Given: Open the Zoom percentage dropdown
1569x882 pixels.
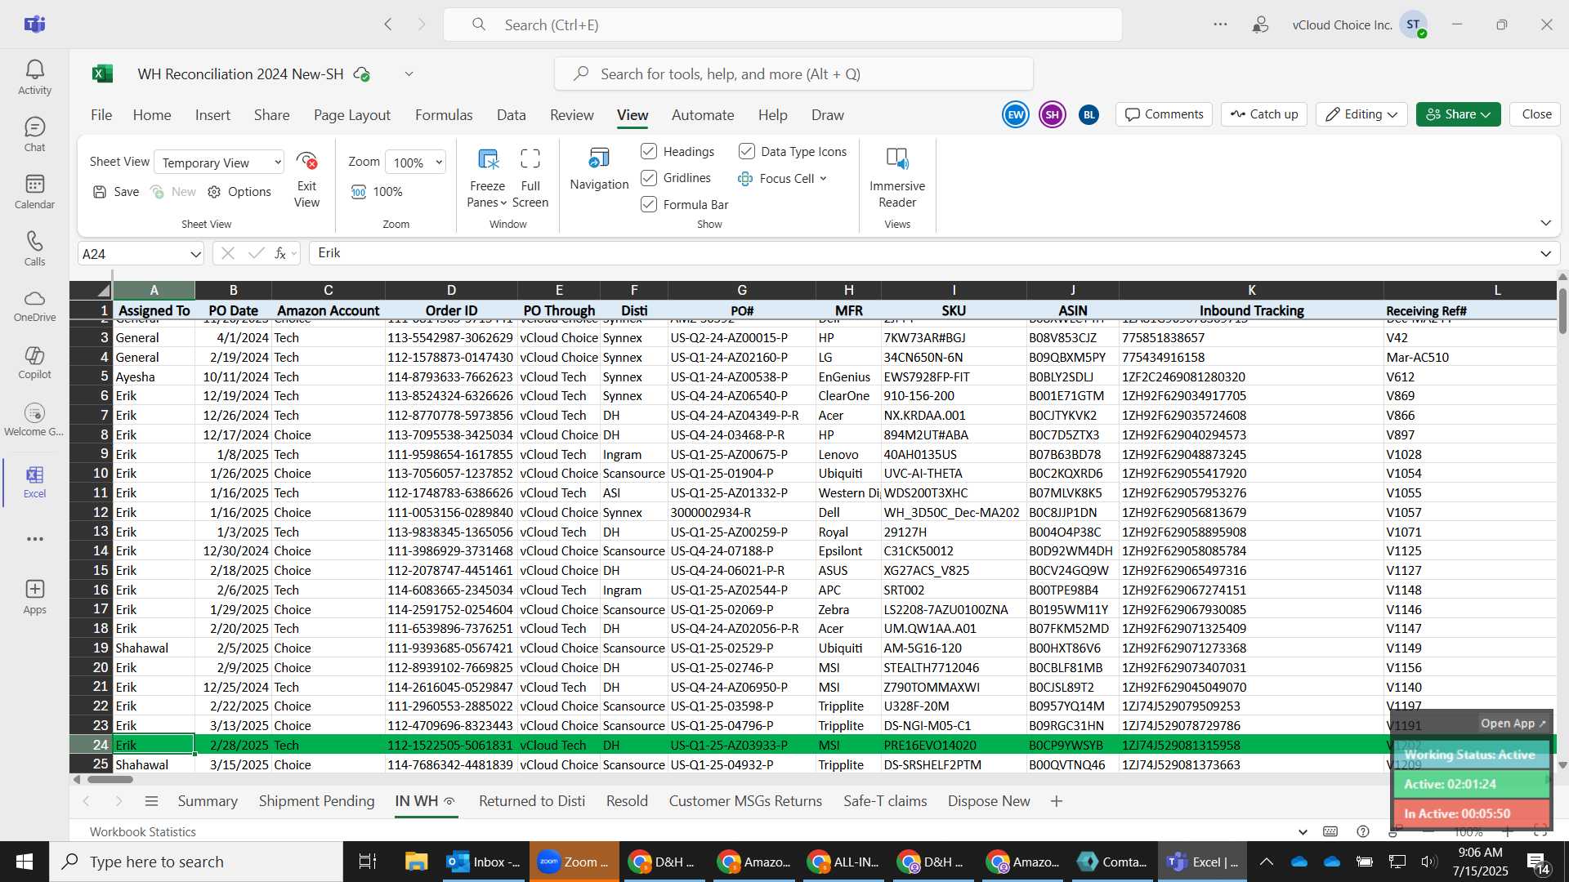Looking at the screenshot, I should click(417, 163).
